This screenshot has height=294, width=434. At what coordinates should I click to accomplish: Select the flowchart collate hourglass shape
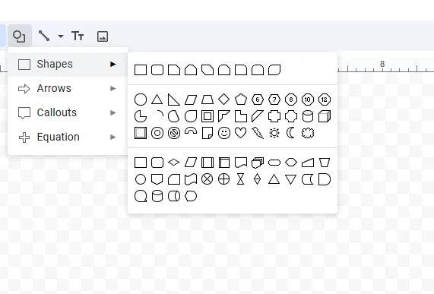[240, 179]
